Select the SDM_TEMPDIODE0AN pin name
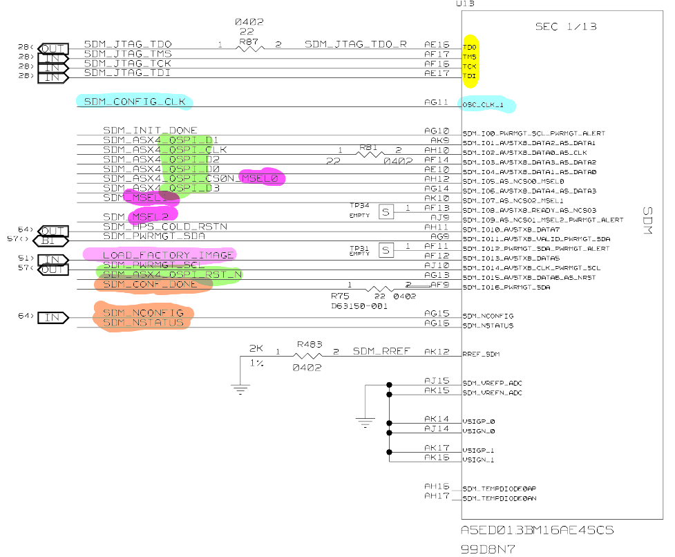This screenshot has height=557, width=675. [500, 498]
